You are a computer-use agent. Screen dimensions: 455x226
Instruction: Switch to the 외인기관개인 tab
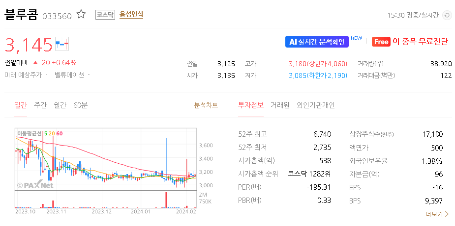(316, 105)
